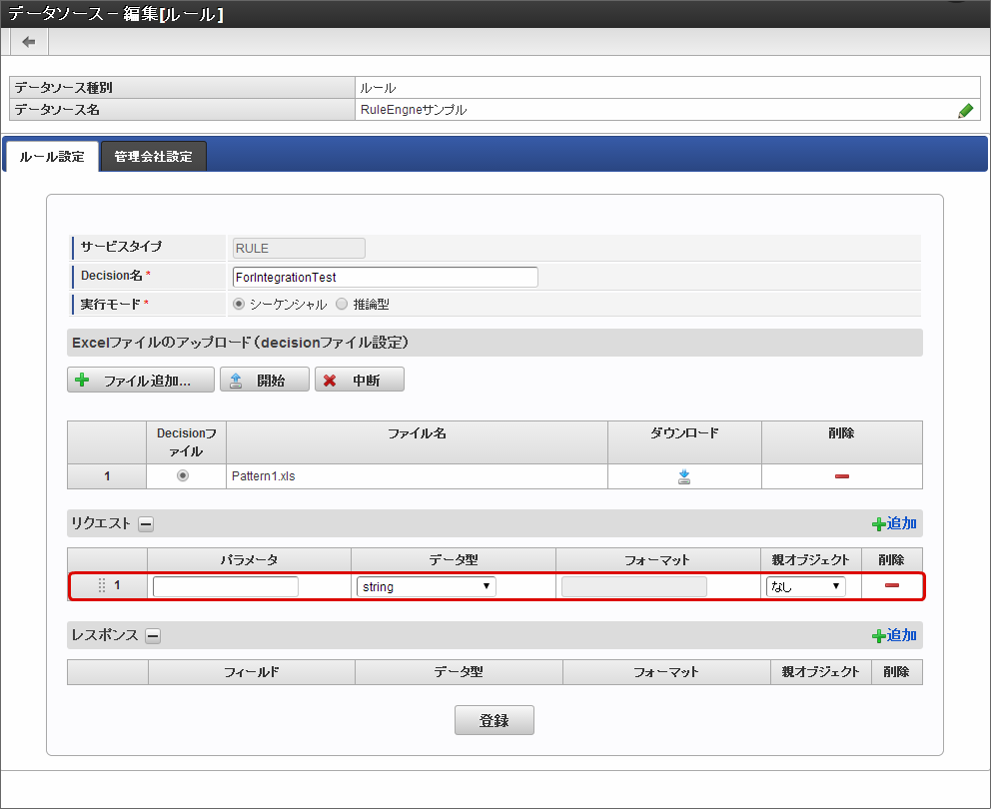Click response フィールド column header
This screenshot has height=809, width=991.
252,672
